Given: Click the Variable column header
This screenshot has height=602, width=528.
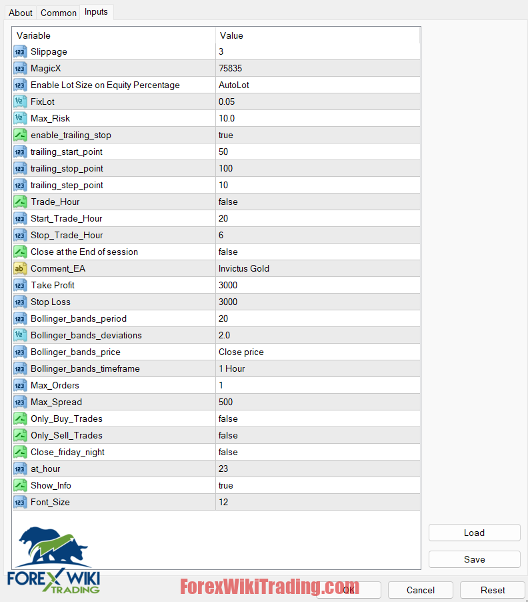Looking at the screenshot, I should [114, 35].
